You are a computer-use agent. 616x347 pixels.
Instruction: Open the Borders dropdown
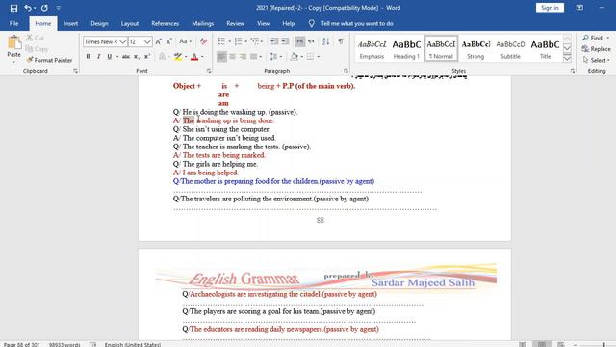(x=319, y=57)
